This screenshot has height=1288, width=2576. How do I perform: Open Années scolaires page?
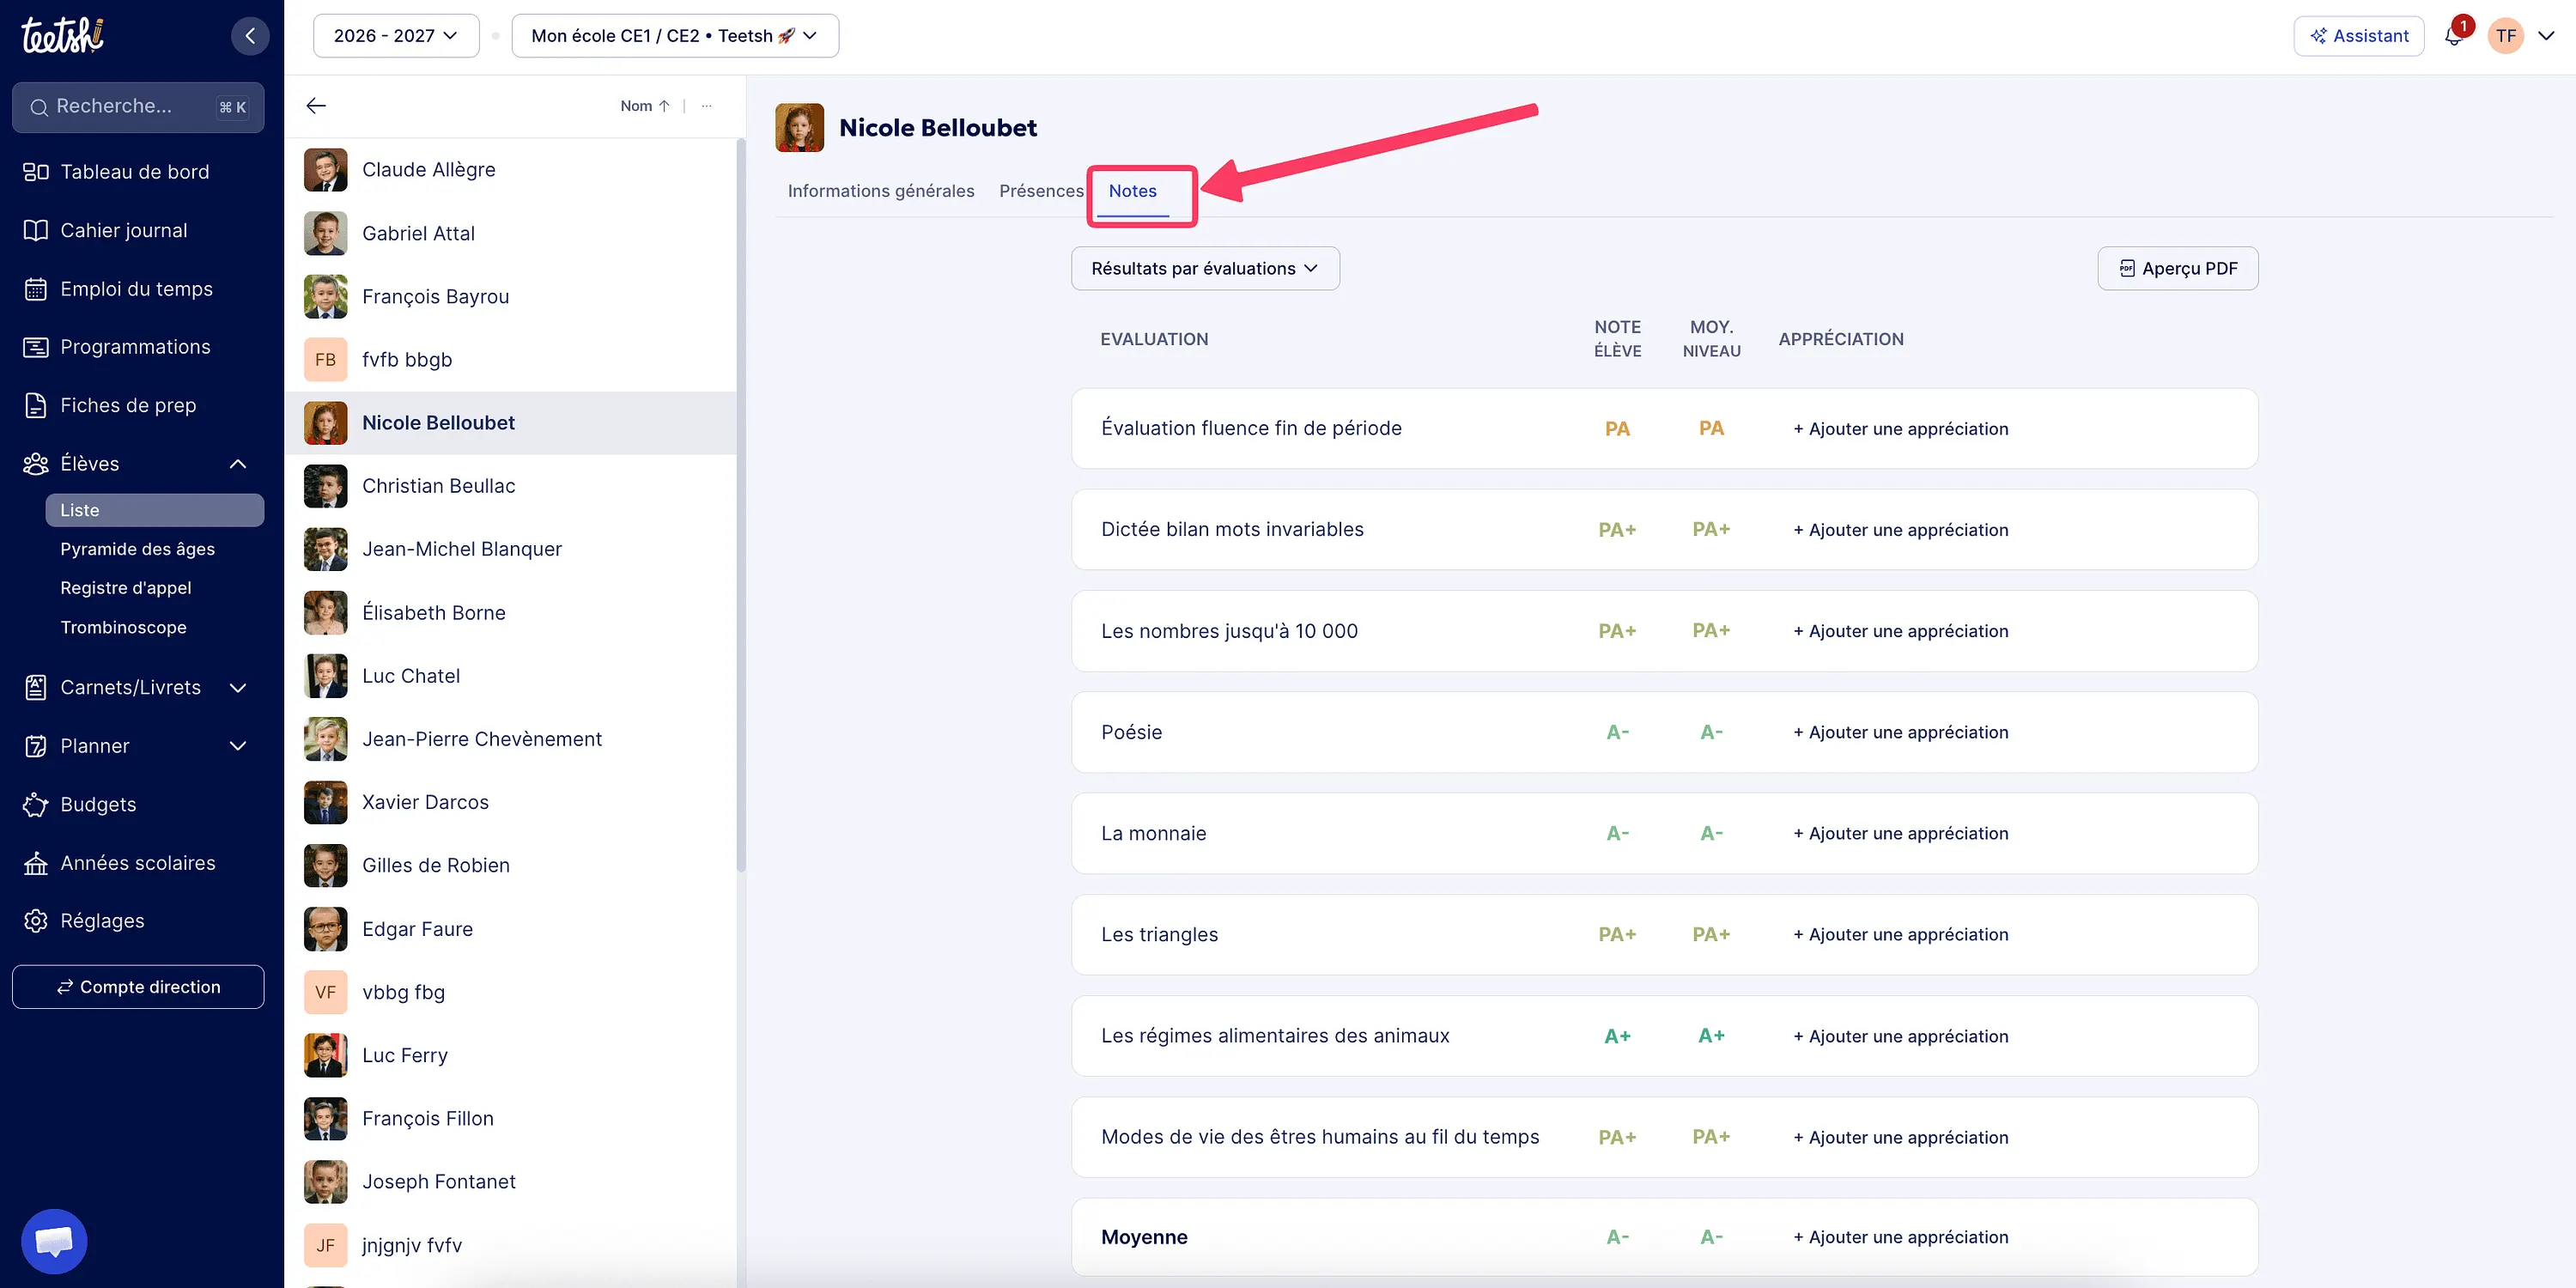[137, 863]
